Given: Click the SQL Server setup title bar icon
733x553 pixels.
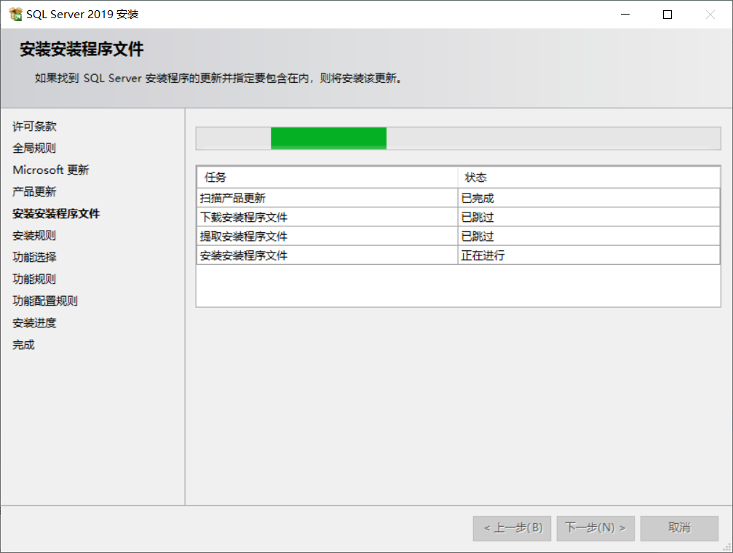Looking at the screenshot, I should pyautogui.click(x=15, y=15).
